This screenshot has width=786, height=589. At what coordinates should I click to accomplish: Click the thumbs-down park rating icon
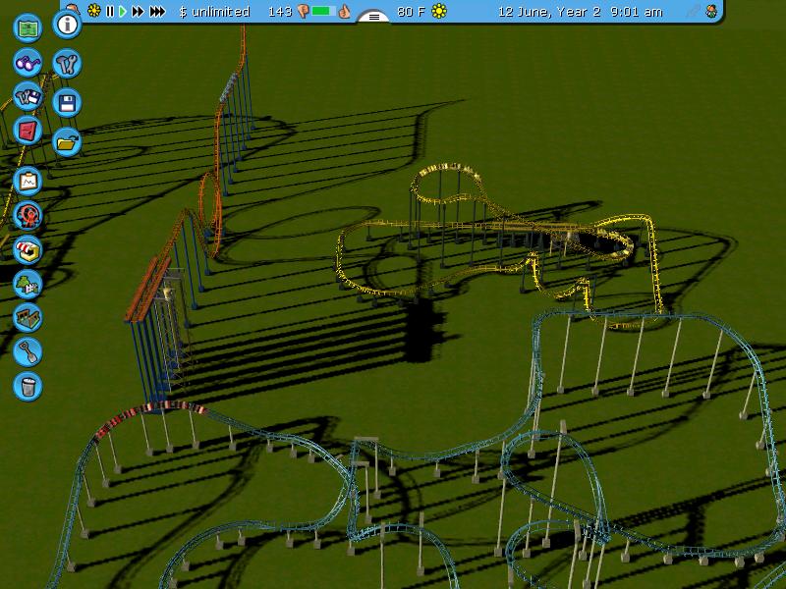303,11
